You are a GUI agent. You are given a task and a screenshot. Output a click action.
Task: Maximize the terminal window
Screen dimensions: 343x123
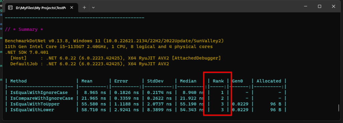pyautogui.click(x=319, y=7)
